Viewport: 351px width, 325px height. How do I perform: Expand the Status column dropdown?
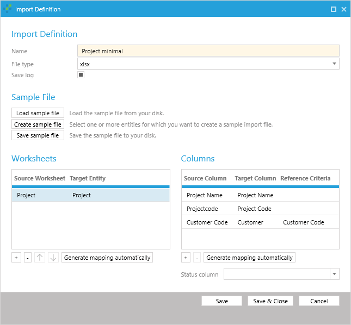coord(334,274)
